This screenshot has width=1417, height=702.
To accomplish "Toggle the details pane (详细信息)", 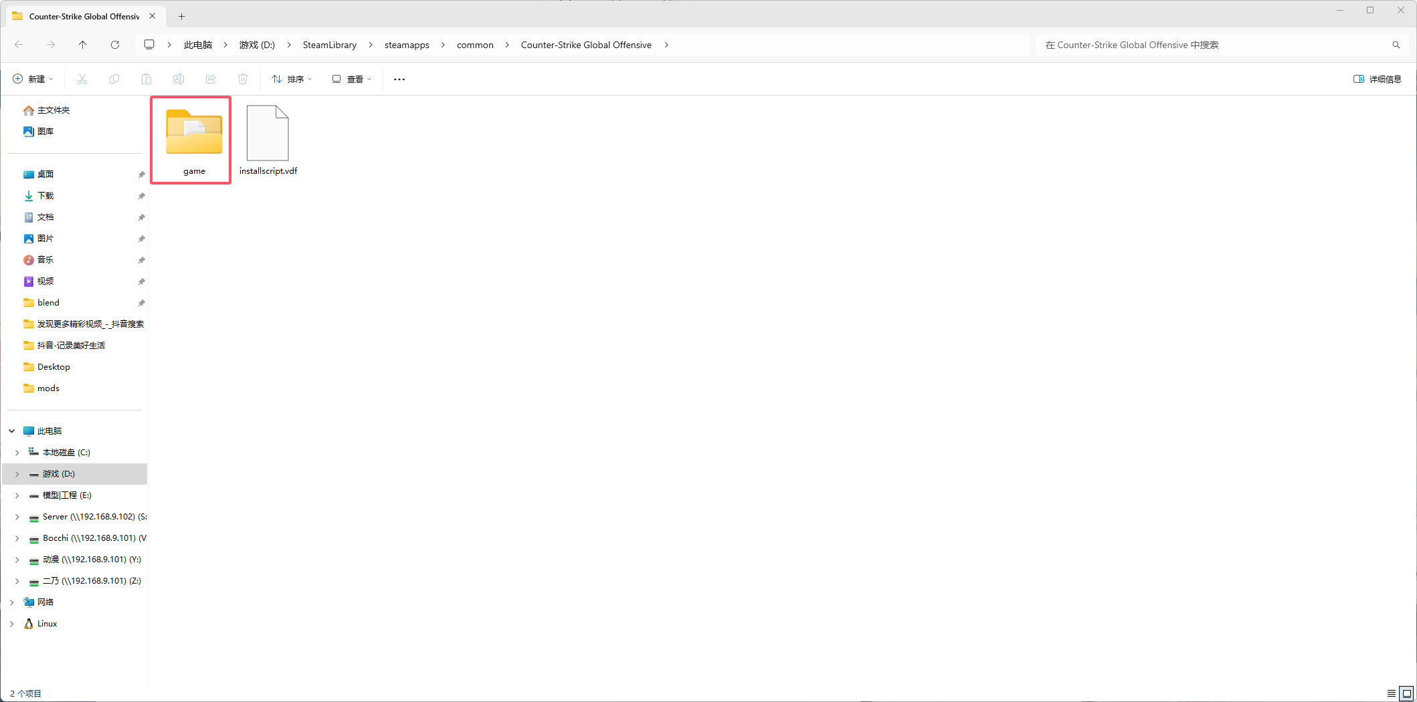I will coord(1377,79).
